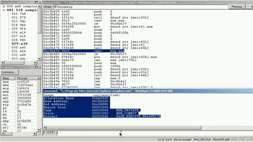Collapse process 001:510 iexplore tree node
The image size is (253, 142).
pos(3,10)
